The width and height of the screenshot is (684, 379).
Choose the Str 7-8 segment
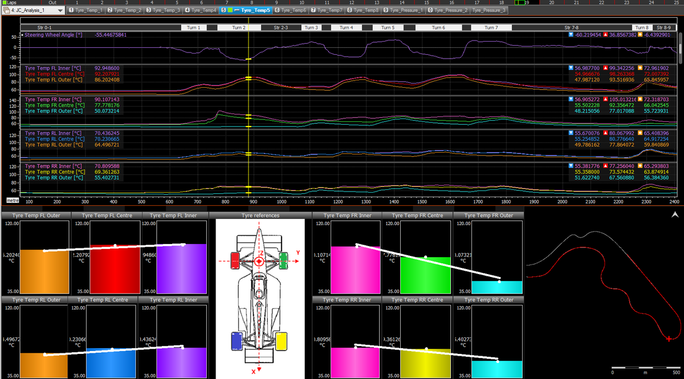pyautogui.click(x=571, y=27)
